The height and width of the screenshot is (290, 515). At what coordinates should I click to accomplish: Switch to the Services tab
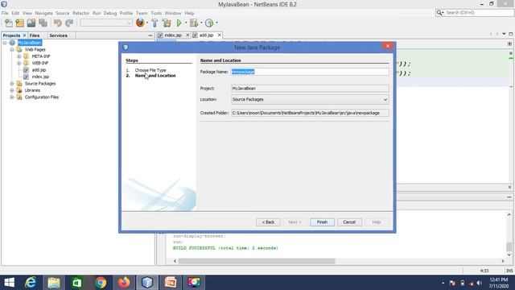(59, 35)
